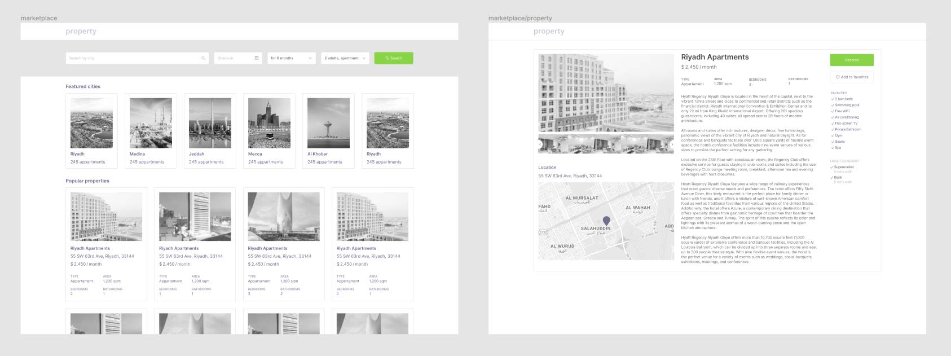Screen dimensions: 951x356
Task: Click the previous arrow on the photo gallery strip
Action: pyautogui.click(x=540, y=144)
